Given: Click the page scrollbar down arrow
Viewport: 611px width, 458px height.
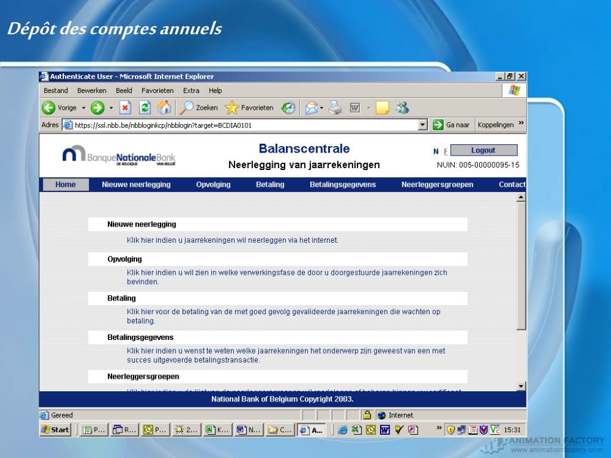Looking at the screenshot, I should [521, 386].
